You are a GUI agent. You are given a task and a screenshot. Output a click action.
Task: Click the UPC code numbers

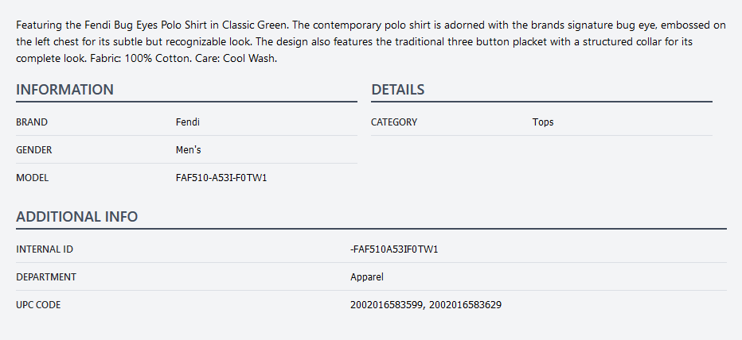coord(426,305)
